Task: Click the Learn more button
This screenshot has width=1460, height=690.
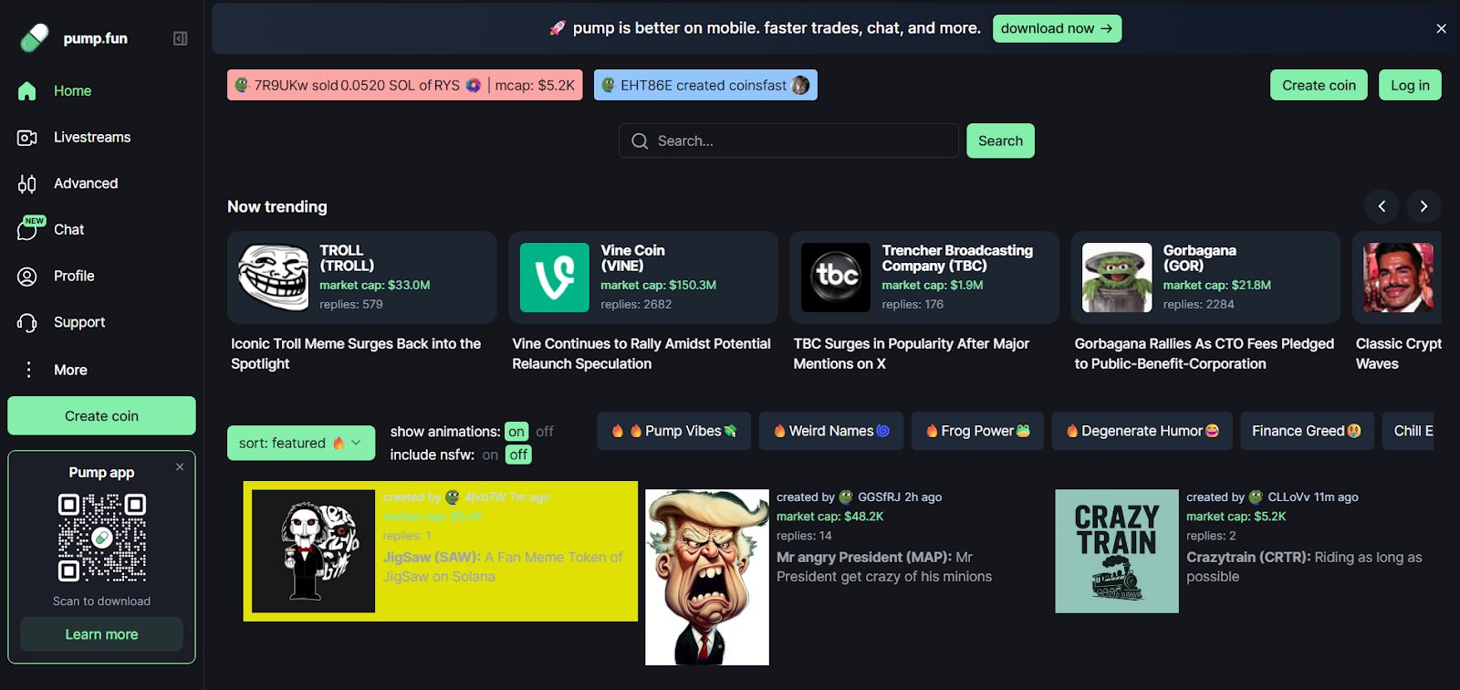Action: point(101,634)
